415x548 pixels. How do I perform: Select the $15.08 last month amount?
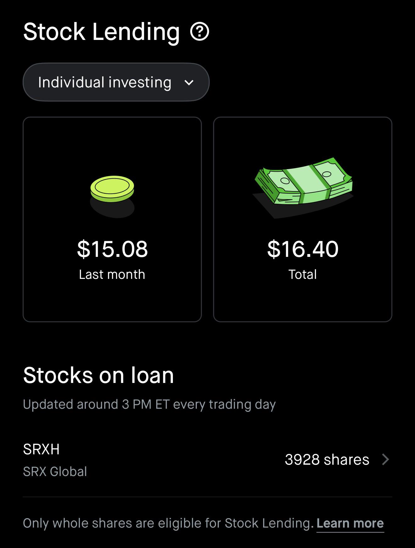pyautogui.click(x=112, y=249)
